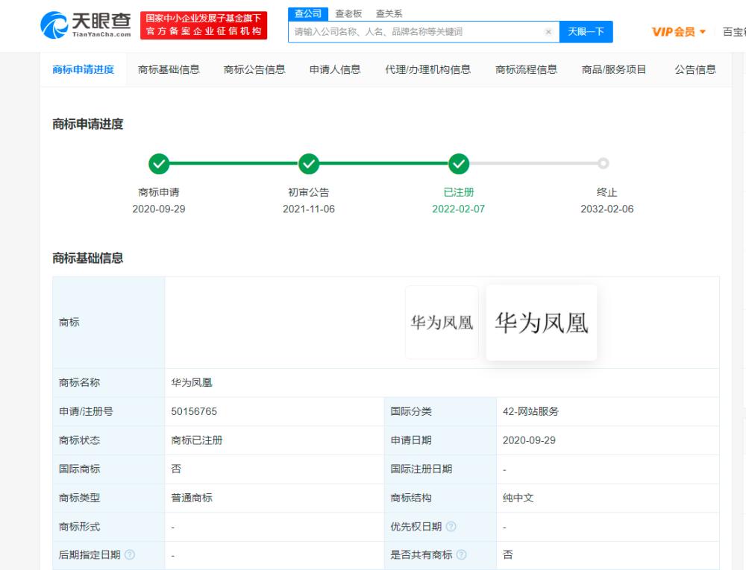Image resolution: width=746 pixels, height=570 pixels.
Task: Open the TianYanCha logo homepage
Action: tap(86, 25)
